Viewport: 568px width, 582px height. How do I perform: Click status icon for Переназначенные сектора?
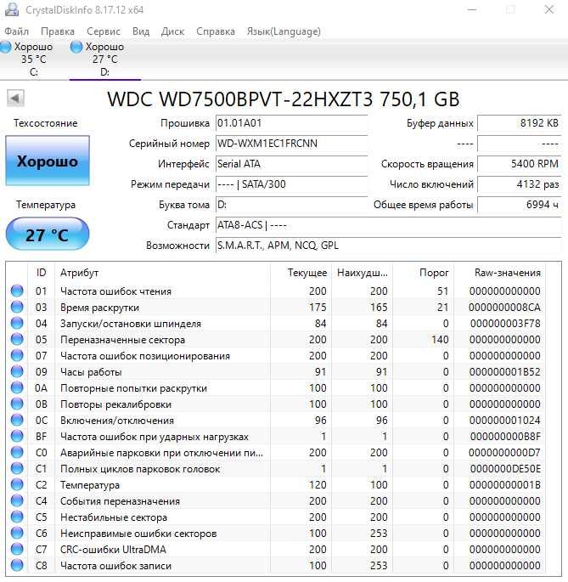17,339
